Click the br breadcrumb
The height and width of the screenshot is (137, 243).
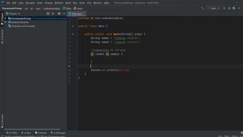32,8
